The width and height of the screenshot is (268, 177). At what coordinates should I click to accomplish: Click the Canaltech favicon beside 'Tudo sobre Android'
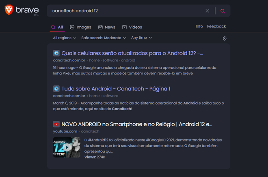[56, 89]
